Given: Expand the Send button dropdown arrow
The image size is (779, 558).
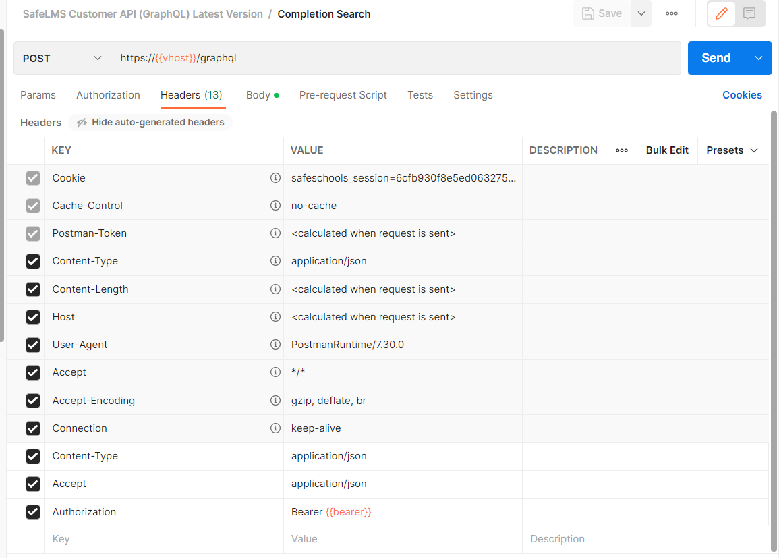Looking at the screenshot, I should [x=758, y=58].
